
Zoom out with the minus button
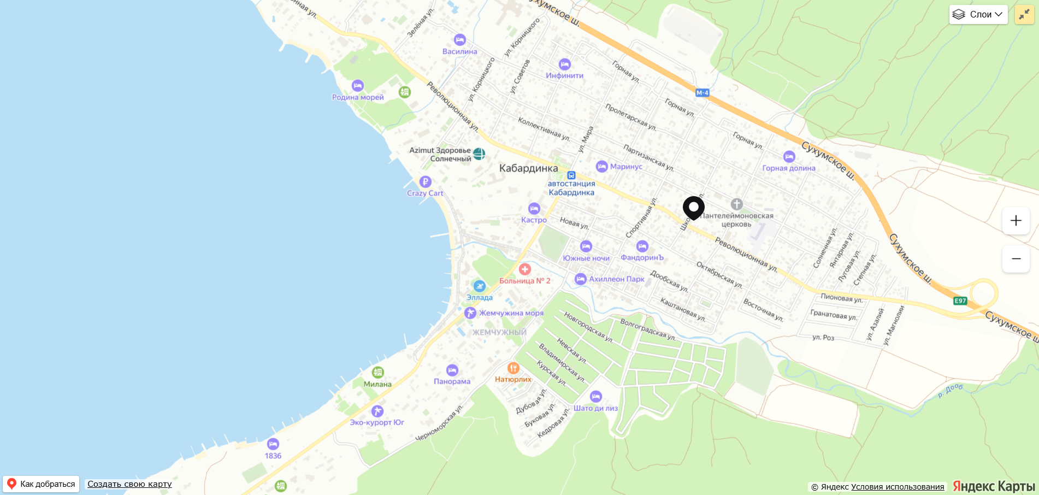tap(1016, 259)
